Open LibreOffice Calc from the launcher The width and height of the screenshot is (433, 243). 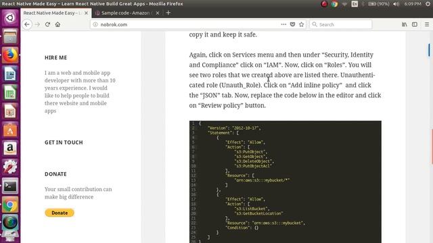tap(10, 92)
